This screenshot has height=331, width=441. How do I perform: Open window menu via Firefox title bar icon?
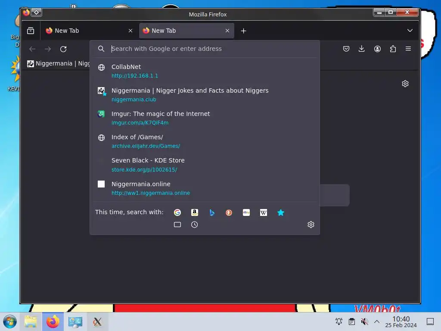tap(26, 12)
